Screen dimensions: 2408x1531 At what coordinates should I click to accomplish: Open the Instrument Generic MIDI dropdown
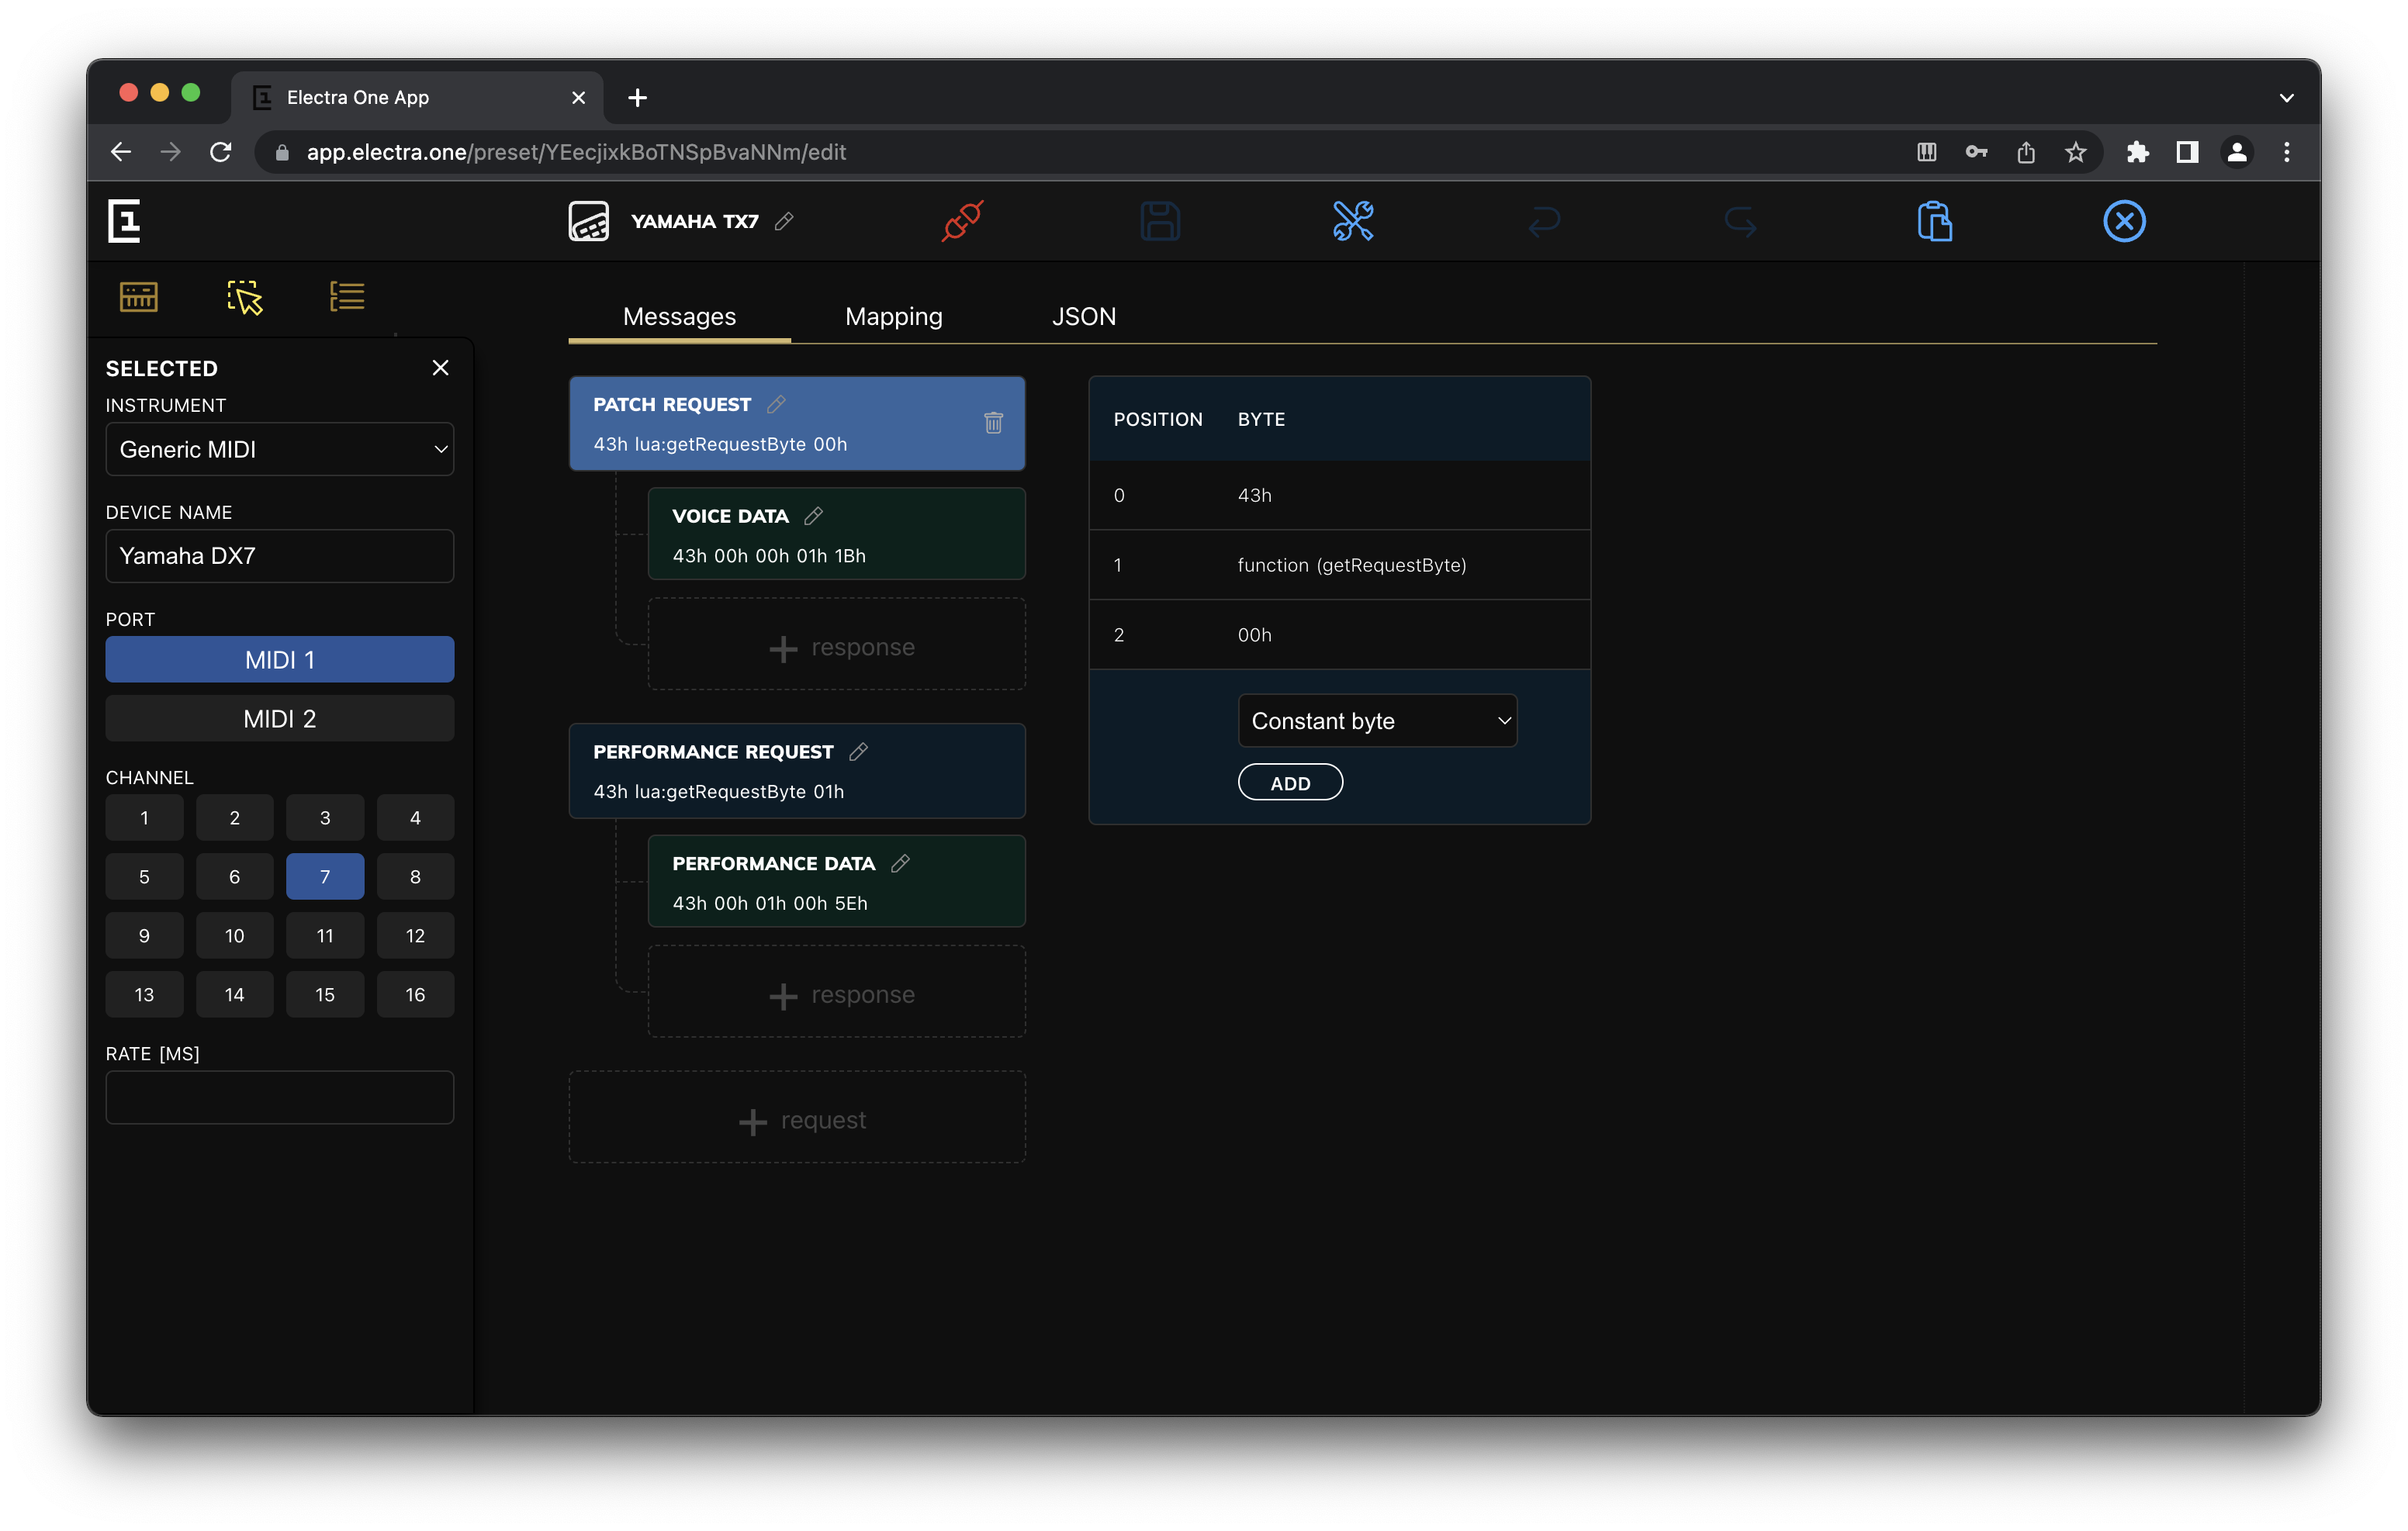pyautogui.click(x=279, y=450)
